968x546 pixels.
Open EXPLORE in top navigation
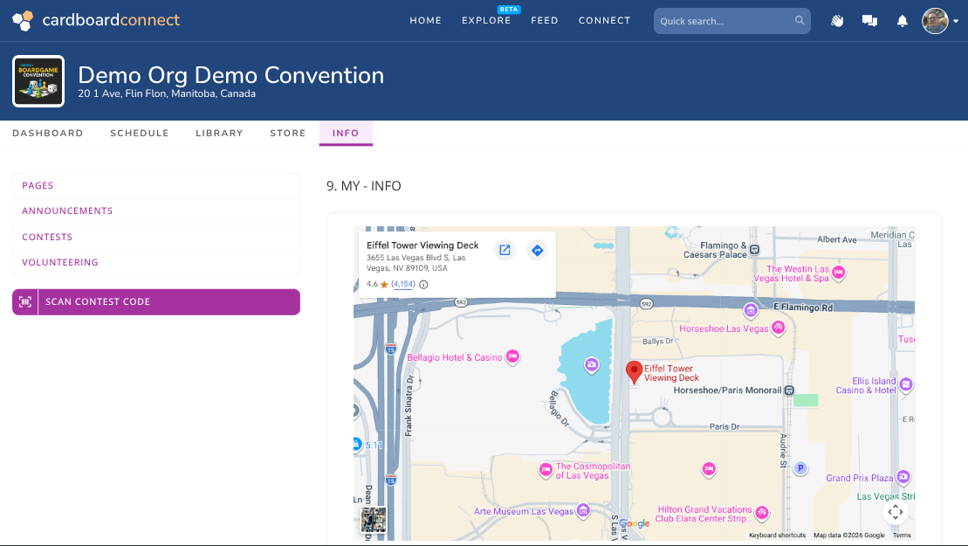point(486,20)
